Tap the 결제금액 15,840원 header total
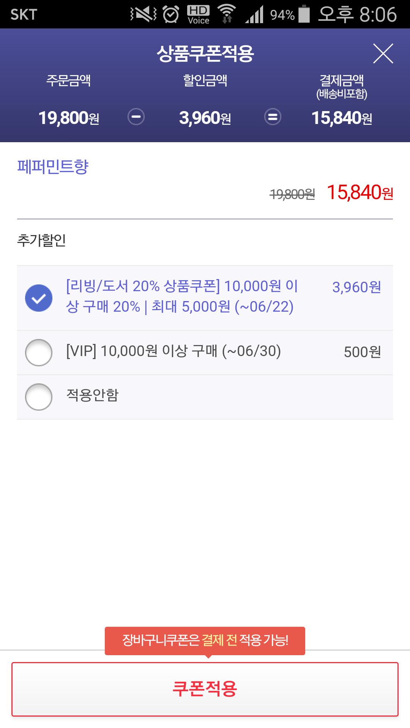Image resolution: width=410 pixels, height=728 pixels. (342, 118)
